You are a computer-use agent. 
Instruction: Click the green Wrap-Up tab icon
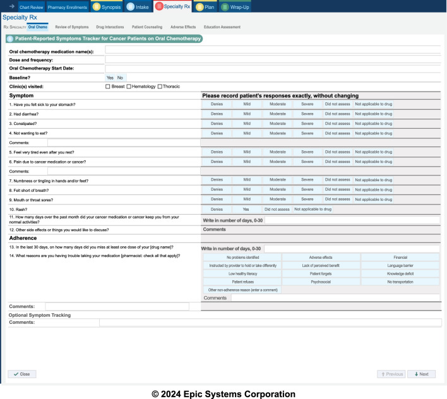(225, 7)
